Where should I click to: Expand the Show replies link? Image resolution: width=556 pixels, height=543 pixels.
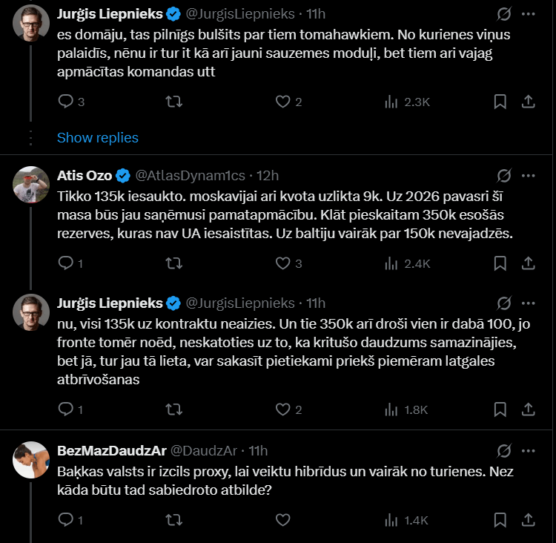coord(98,138)
